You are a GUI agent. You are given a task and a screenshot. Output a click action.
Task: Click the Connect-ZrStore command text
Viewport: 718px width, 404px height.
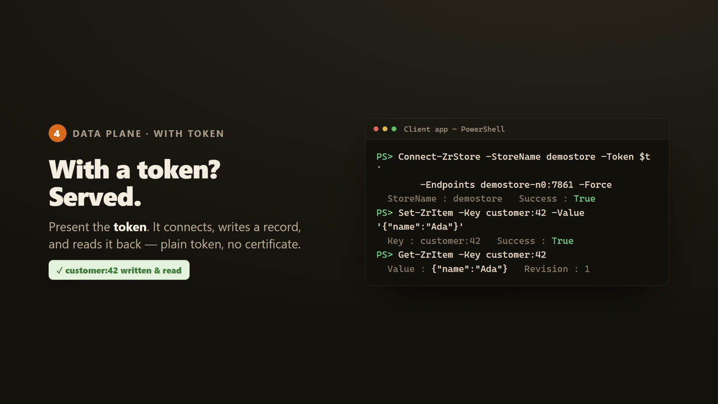pos(439,157)
